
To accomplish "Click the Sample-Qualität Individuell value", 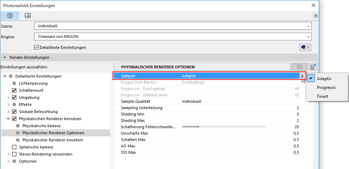I will pos(192,101).
